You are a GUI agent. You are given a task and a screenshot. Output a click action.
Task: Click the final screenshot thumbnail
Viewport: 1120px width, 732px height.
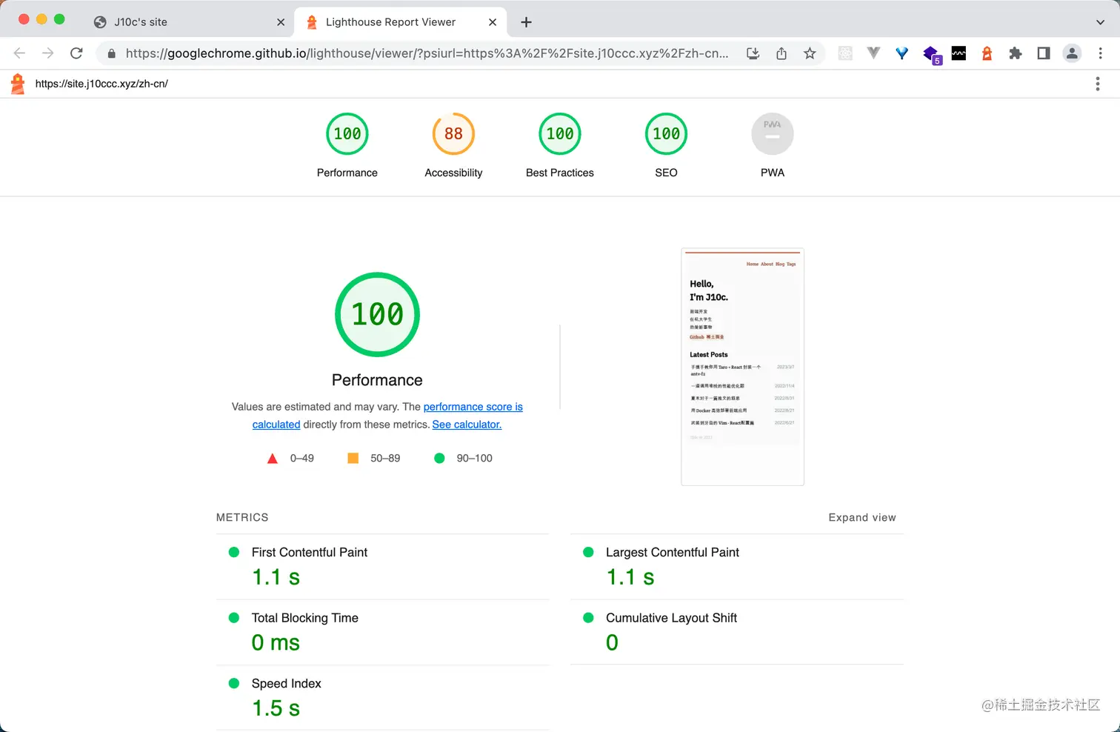point(742,367)
